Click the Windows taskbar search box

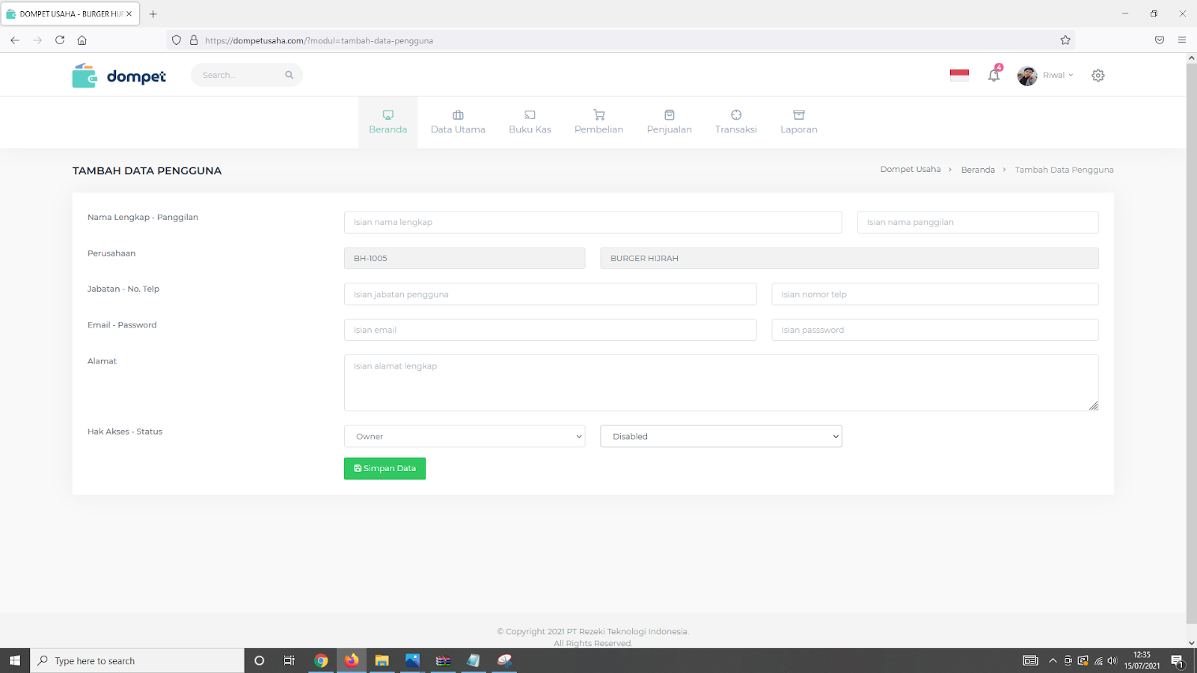pyautogui.click(x=138, y=661)
